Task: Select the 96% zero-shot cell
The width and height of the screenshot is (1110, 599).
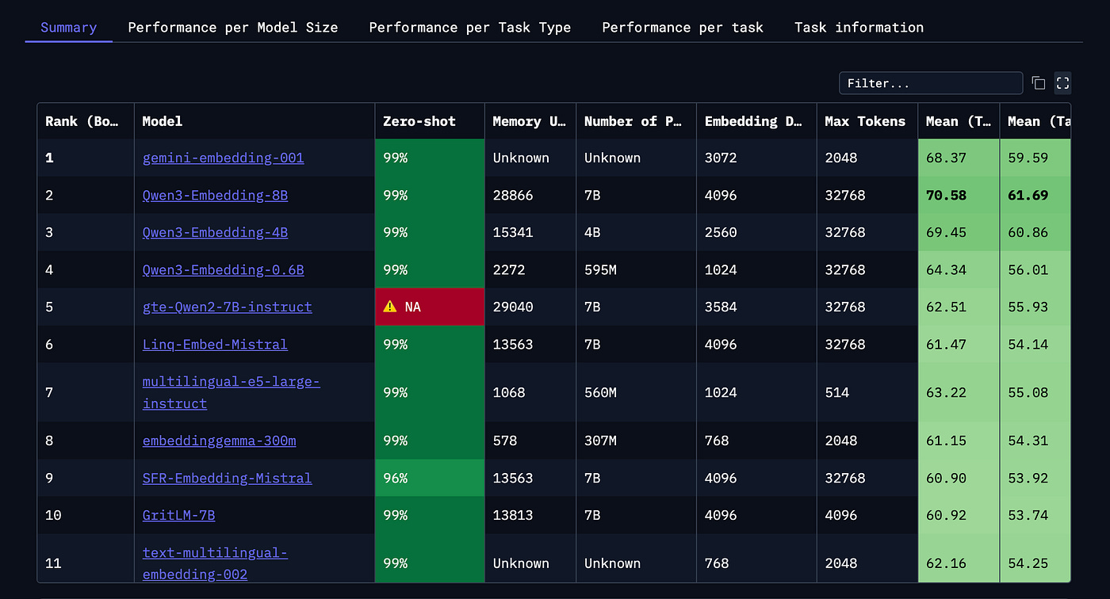Action: coord(430,478)
